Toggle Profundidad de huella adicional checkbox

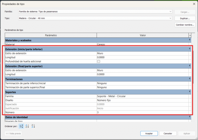click(x=99, y=61)
